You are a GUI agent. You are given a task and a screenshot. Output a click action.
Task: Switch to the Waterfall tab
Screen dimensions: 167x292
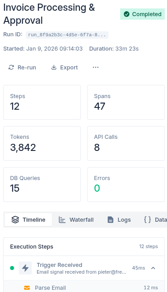click(x=76, y=220)
